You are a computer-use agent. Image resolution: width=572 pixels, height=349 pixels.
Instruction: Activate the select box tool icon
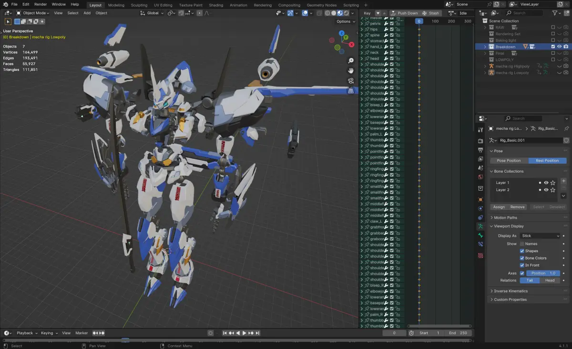[8, 21]
